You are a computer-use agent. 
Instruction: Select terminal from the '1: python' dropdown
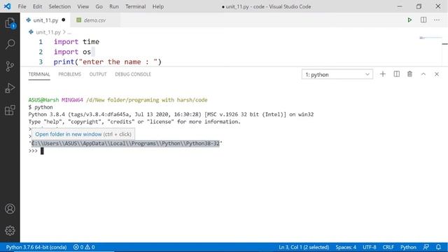click(337, 75)
